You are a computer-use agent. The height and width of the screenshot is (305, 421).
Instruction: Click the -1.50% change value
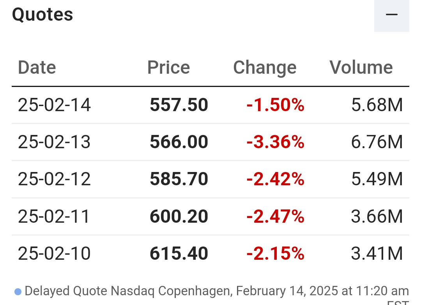[275, 105]
